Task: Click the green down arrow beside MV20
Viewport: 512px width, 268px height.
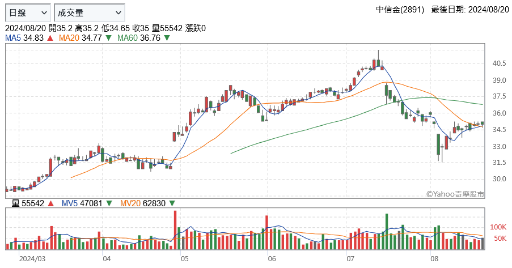Action: [x=172, y=204]
